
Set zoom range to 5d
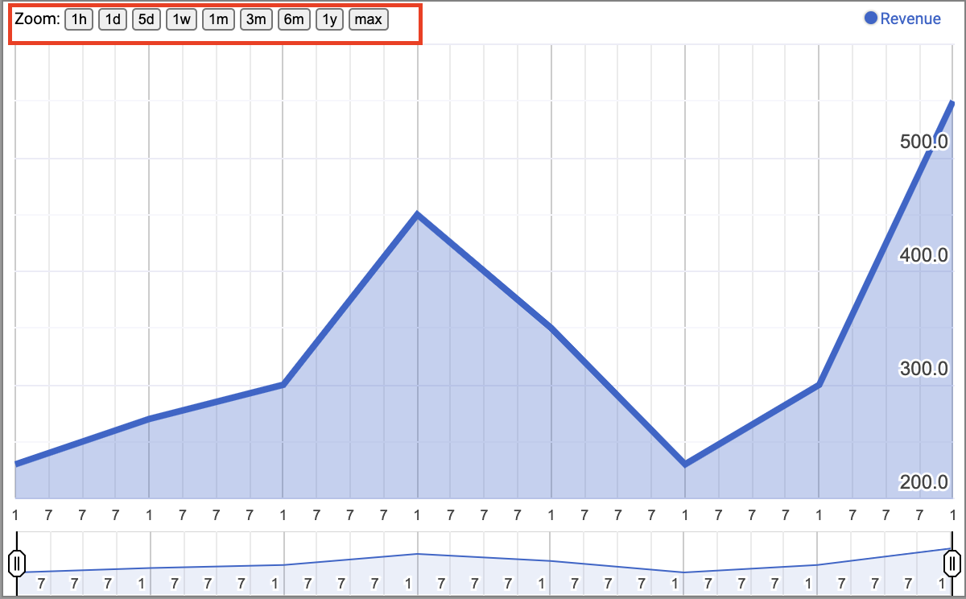pyautogui.click(x=147, y=19)
